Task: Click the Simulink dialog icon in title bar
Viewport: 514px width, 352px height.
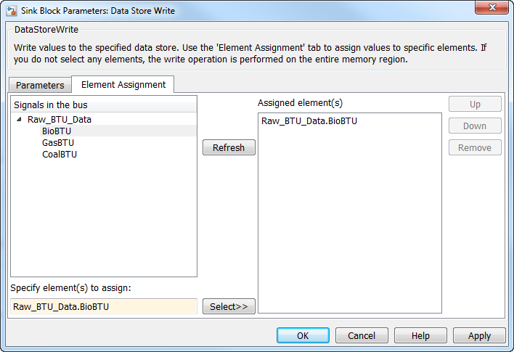Action: (11, 11)
